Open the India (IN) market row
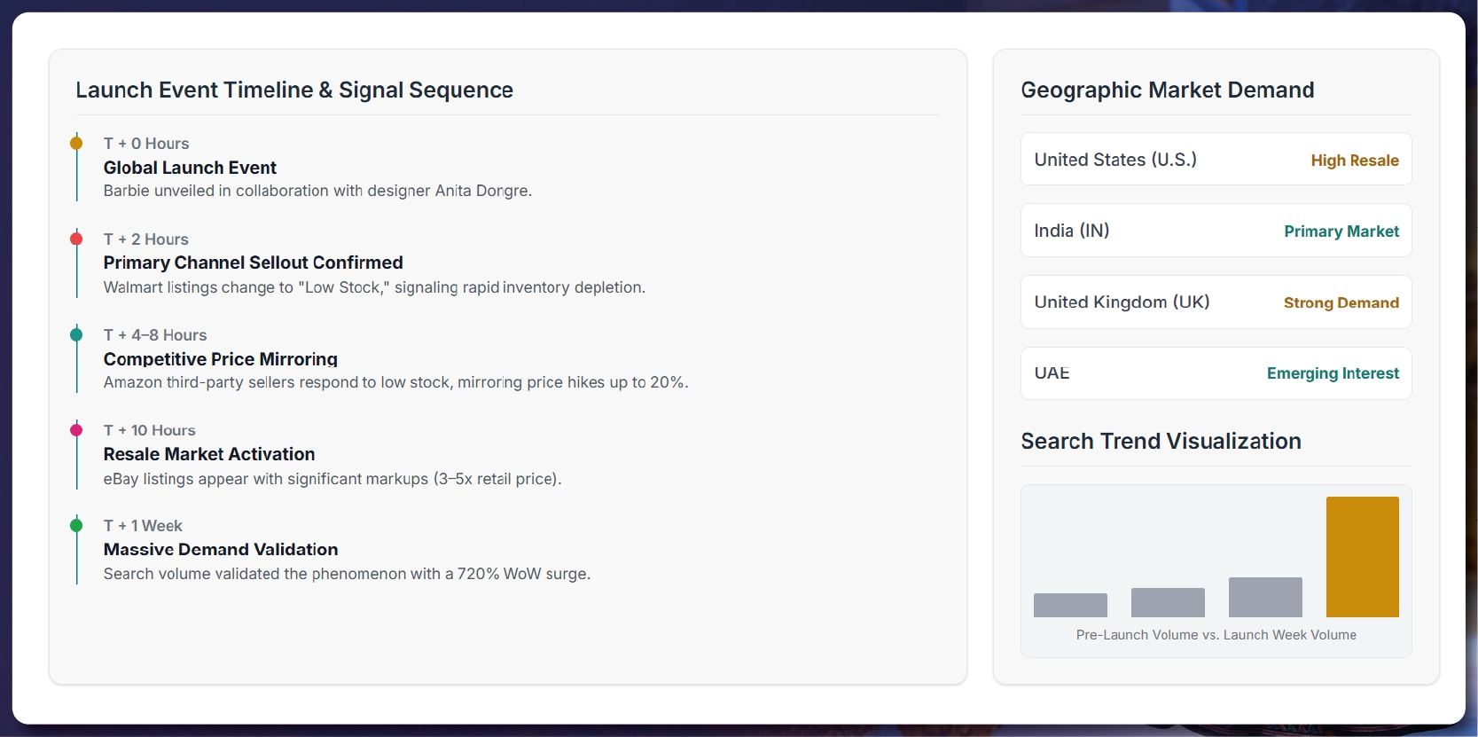This screenshot has width=1478, height=737. pos(1216,231)
